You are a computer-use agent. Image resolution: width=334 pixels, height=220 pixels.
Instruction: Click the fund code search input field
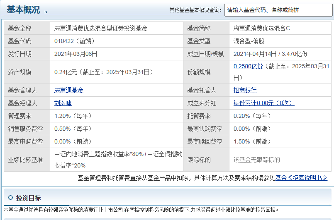pos(278,10)
